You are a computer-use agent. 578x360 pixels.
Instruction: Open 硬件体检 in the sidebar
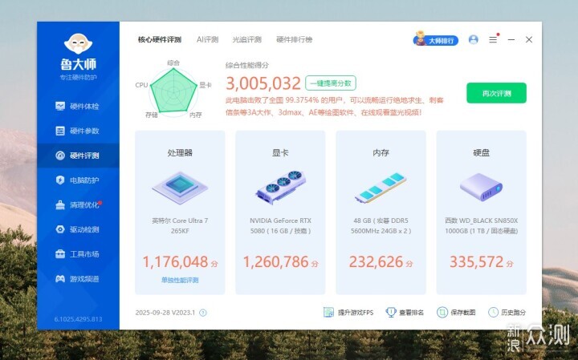[77, 107]
